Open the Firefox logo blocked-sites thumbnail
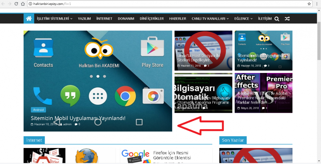 click(x=87, y=155)
